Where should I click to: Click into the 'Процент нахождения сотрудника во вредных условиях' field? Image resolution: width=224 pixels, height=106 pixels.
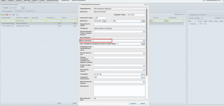[x=119, y=57]
